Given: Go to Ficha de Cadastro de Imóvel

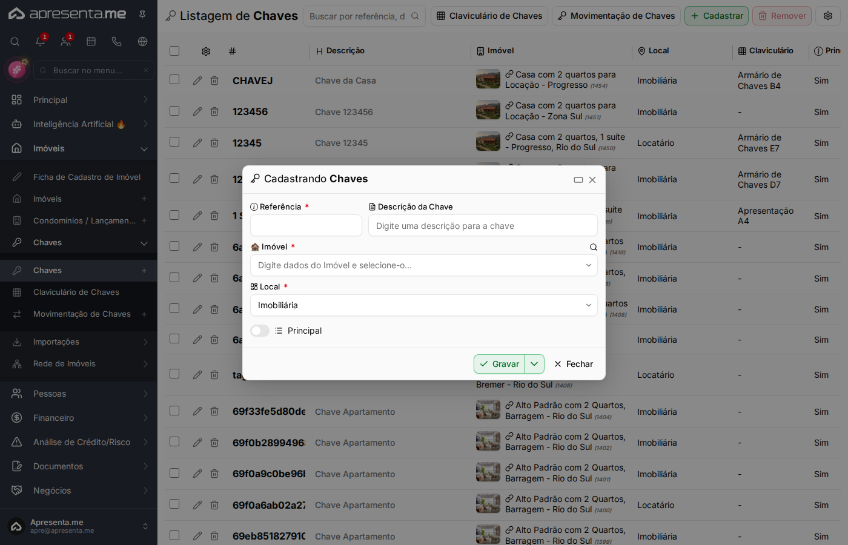Looking at the screenshot, I should tap(79, 177).
